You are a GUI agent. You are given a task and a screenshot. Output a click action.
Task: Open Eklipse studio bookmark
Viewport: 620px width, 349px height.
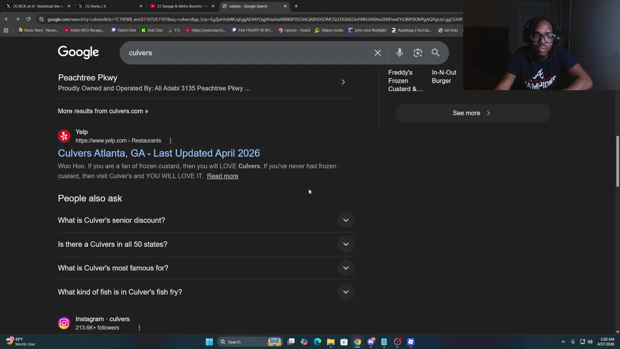click(329, 30)
